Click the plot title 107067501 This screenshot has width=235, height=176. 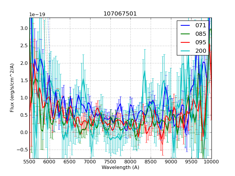point(120,14)
